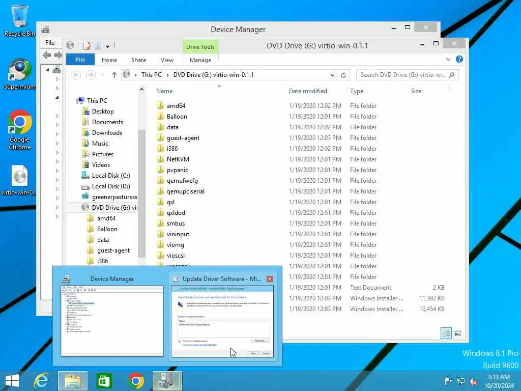521x391 pixels.
Task: Click the Windows Start button
Action: (x=12, y=381)
